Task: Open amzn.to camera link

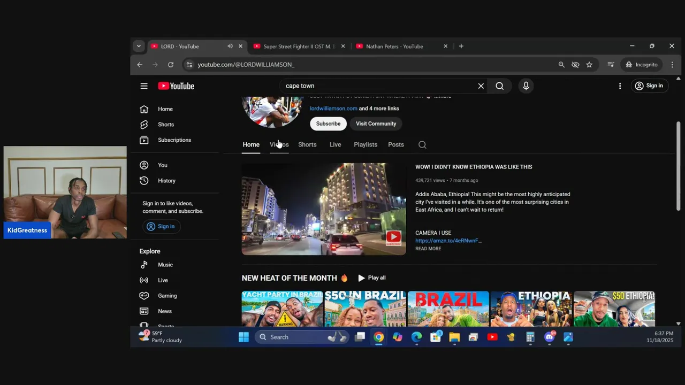Action: [448, 241]
